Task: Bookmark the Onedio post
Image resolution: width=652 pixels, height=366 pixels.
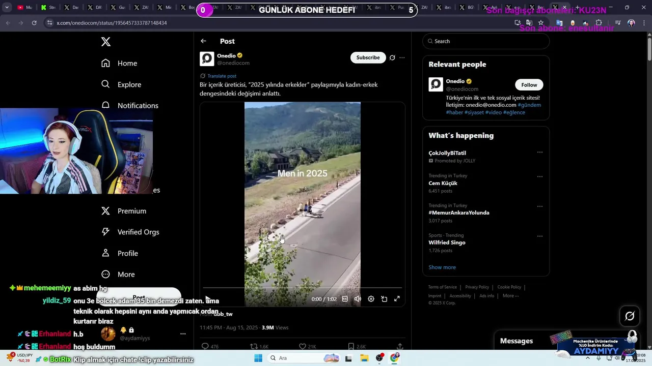Action: (351, 346)
